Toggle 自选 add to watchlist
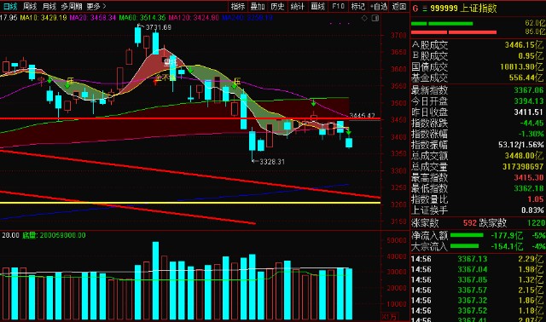Image resolution: width=546 pixels, height=322 pixels. pyautogui.click(x=379, y=6)
